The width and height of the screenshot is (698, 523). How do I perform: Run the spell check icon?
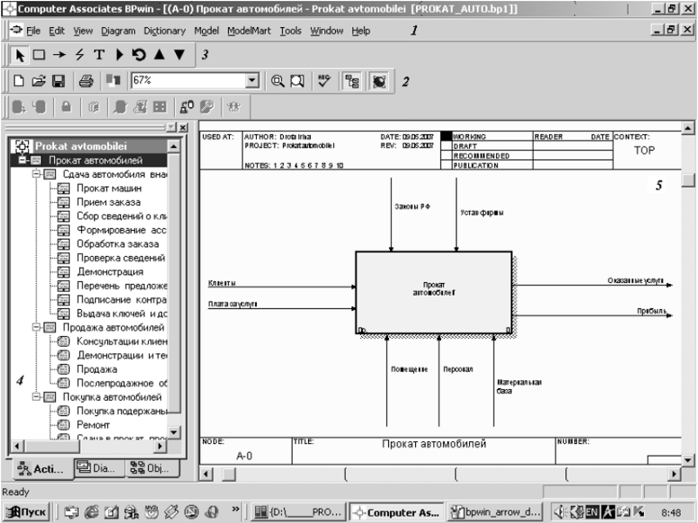tap(324, 81)
